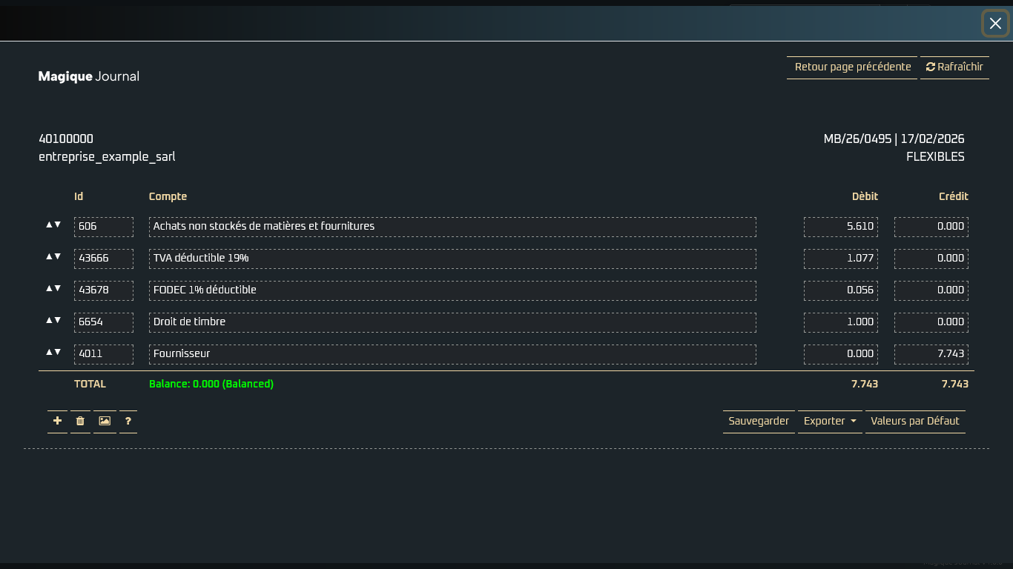This screenshot has height=569, width=1013.
Task: Click the Débit field with 0.056
Action: click(x=841, y=290)
